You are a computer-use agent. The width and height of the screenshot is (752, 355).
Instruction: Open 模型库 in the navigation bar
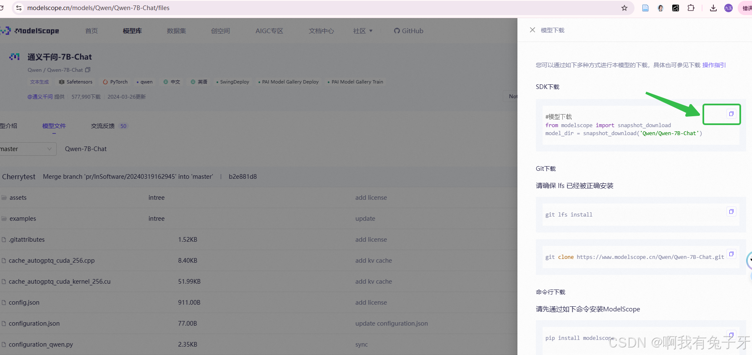point(132,31)
